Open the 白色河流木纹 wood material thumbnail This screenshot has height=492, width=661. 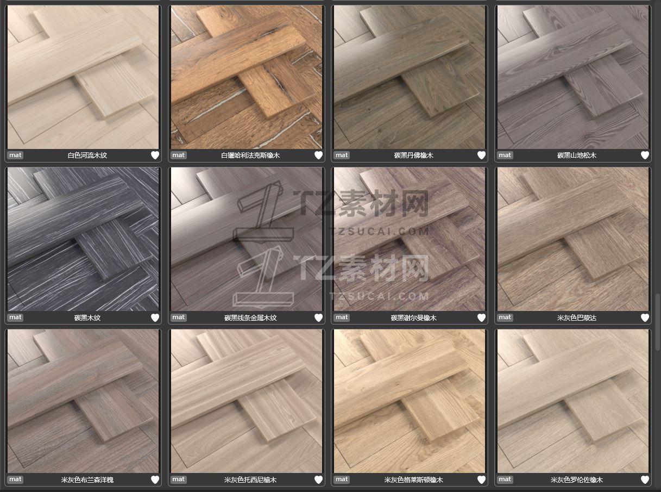point(83,77)
